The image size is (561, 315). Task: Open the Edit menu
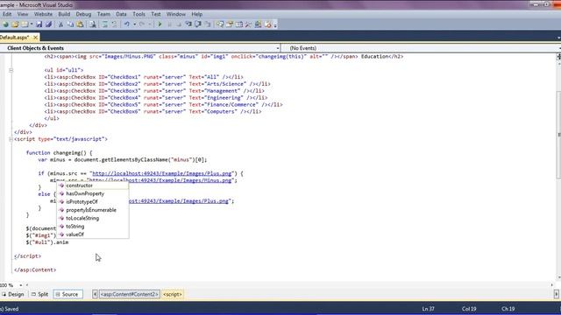[7, 14]
